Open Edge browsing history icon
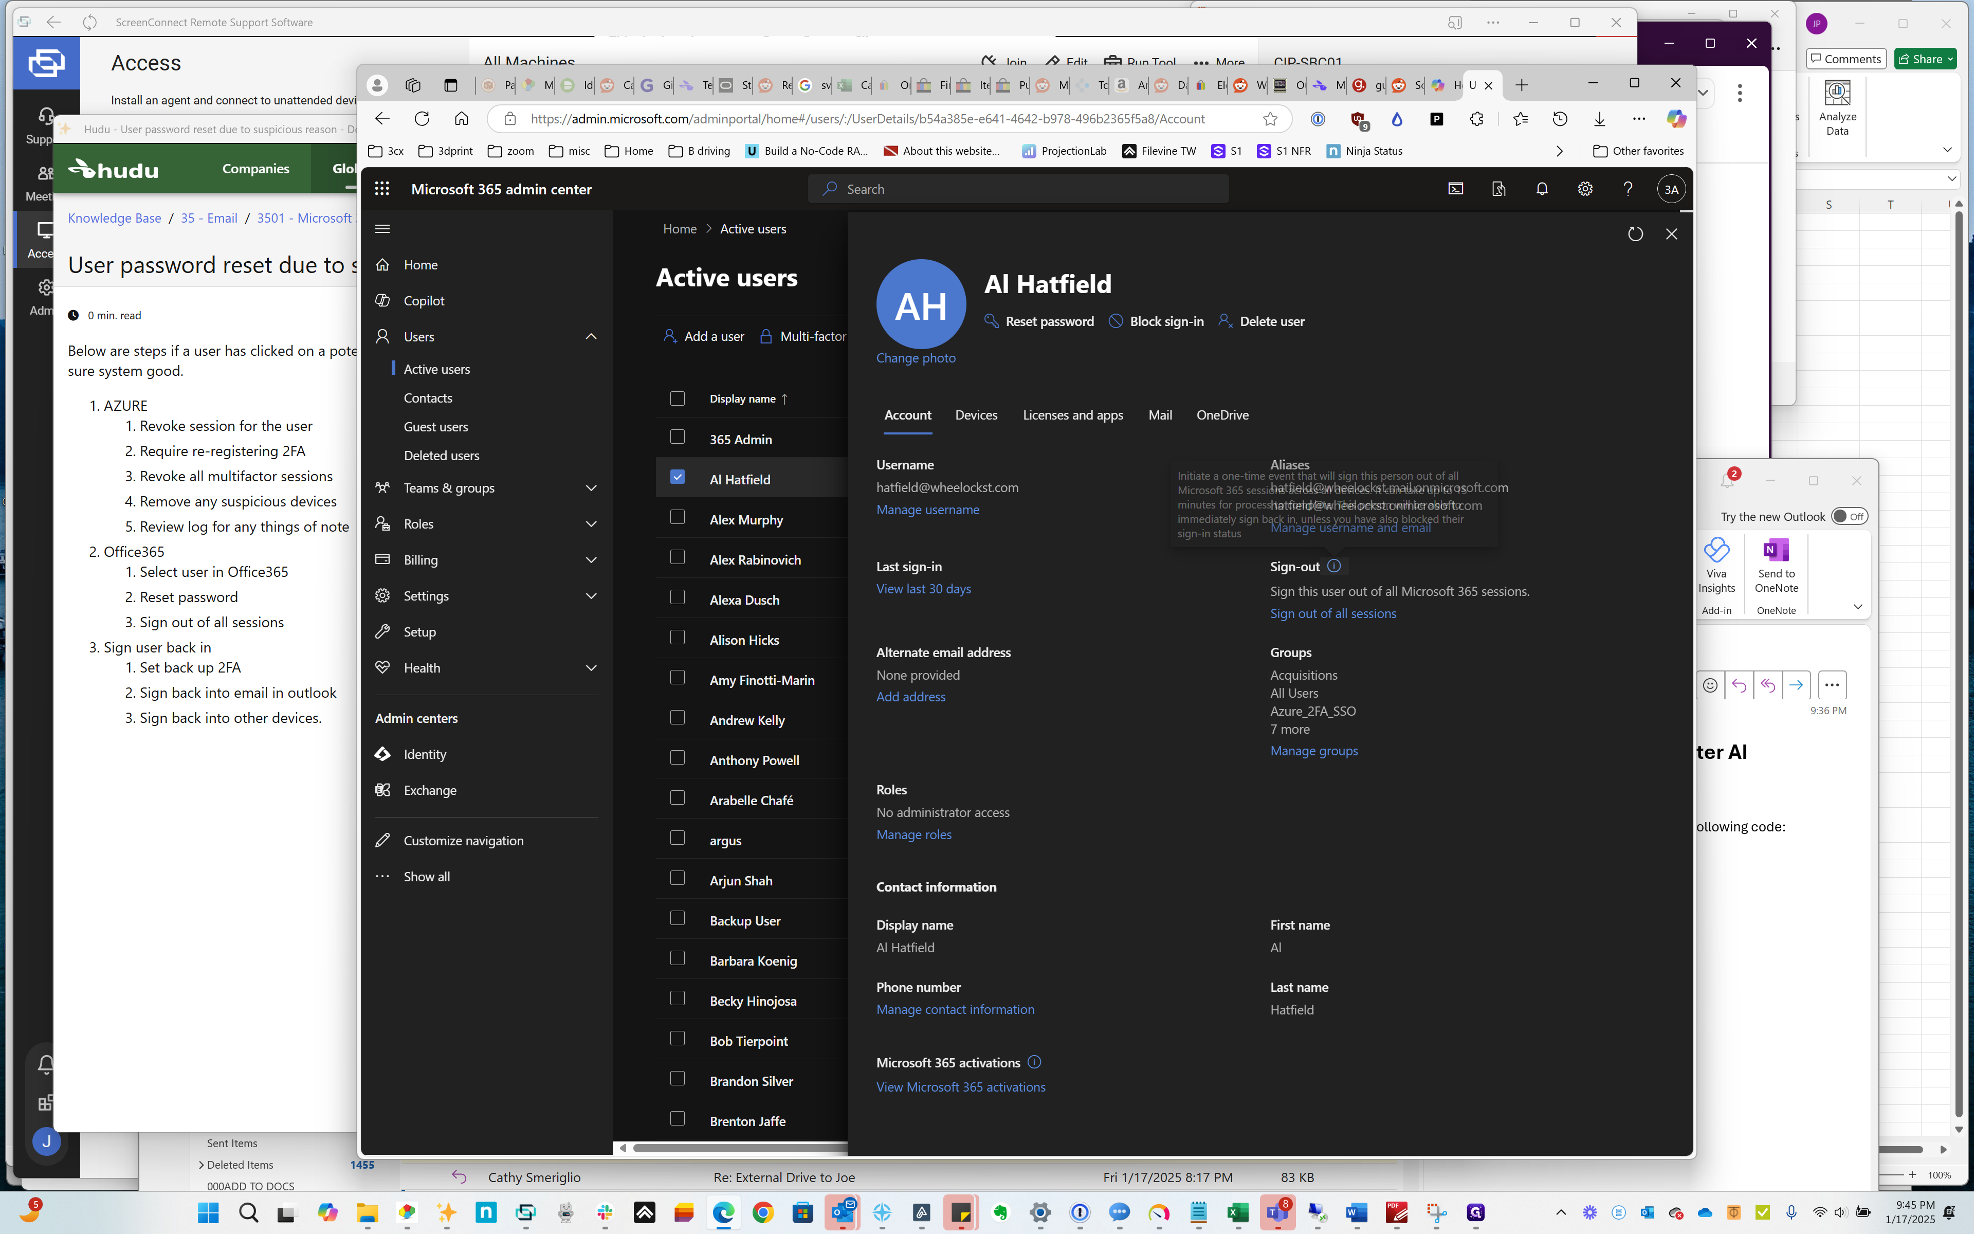The image size is (1974, 1234). [1560, 119]
